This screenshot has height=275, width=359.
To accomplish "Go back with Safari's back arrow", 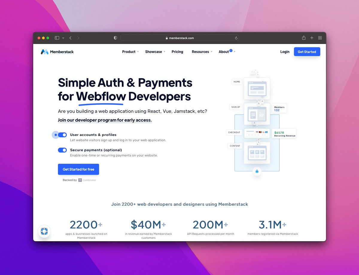I will point(70,38).
